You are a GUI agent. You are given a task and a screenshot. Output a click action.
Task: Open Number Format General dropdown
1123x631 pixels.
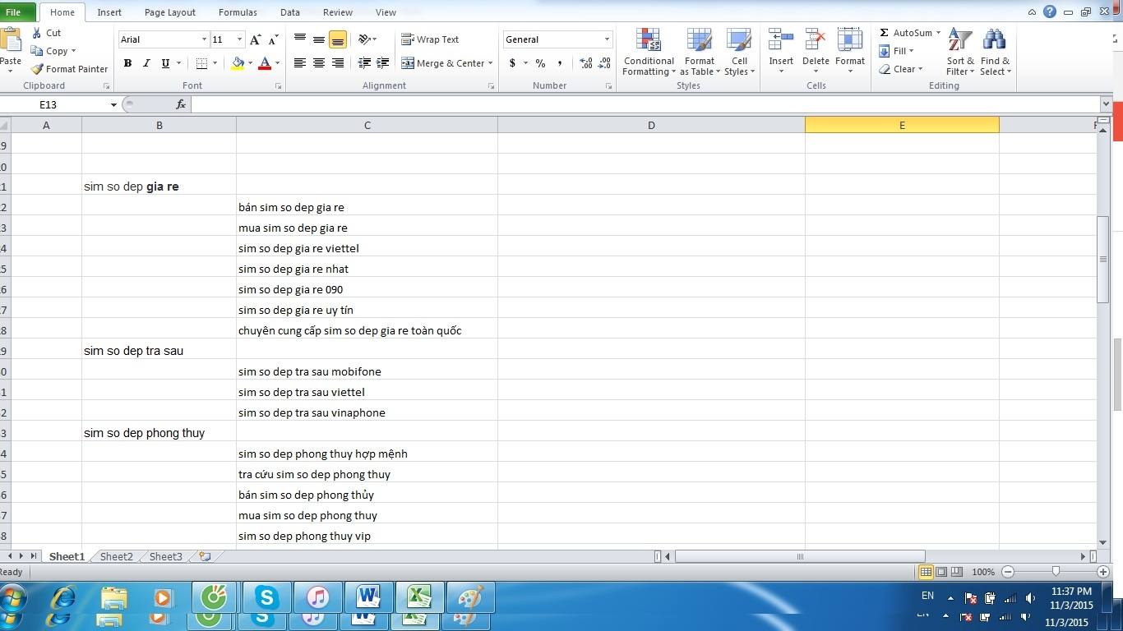607,39
